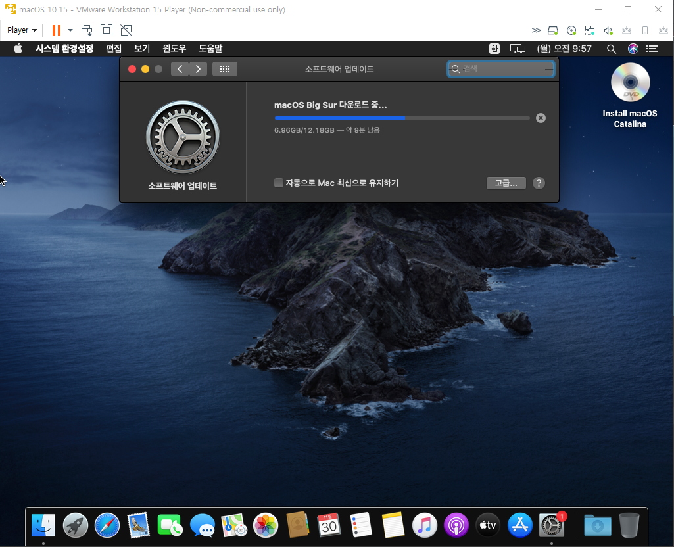Open Notes yellow notepad in Dock
Image resolution: width=674 pixels, height=547 pixels.
tap(393, 525)
